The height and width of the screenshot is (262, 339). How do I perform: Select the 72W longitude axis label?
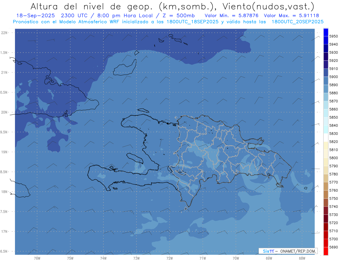[x=169, y=258]
